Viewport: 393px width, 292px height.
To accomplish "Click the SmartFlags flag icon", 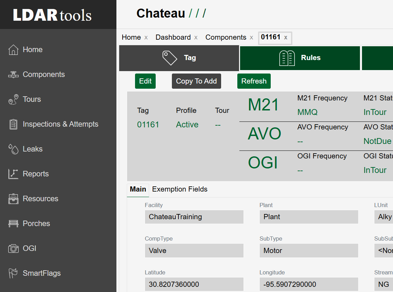I will pyautogui.click(x=13, y=273).
